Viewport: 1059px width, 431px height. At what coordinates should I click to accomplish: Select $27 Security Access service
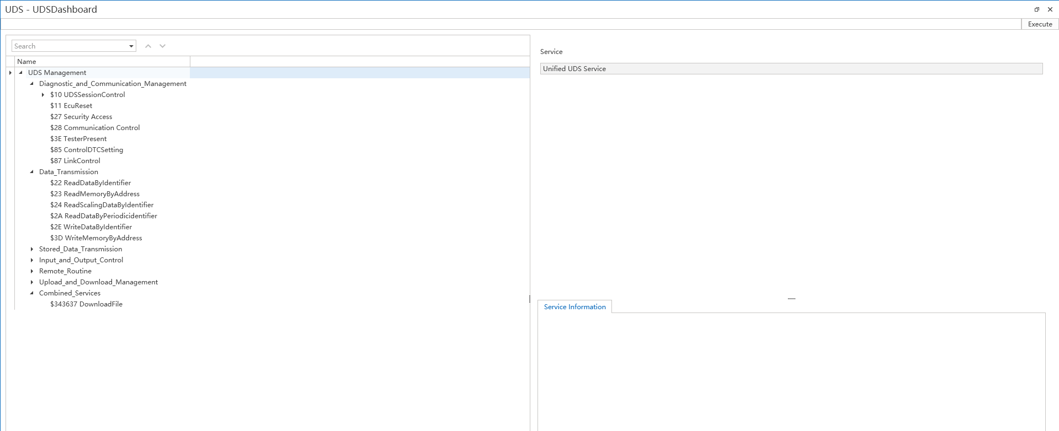click(81, 117)
